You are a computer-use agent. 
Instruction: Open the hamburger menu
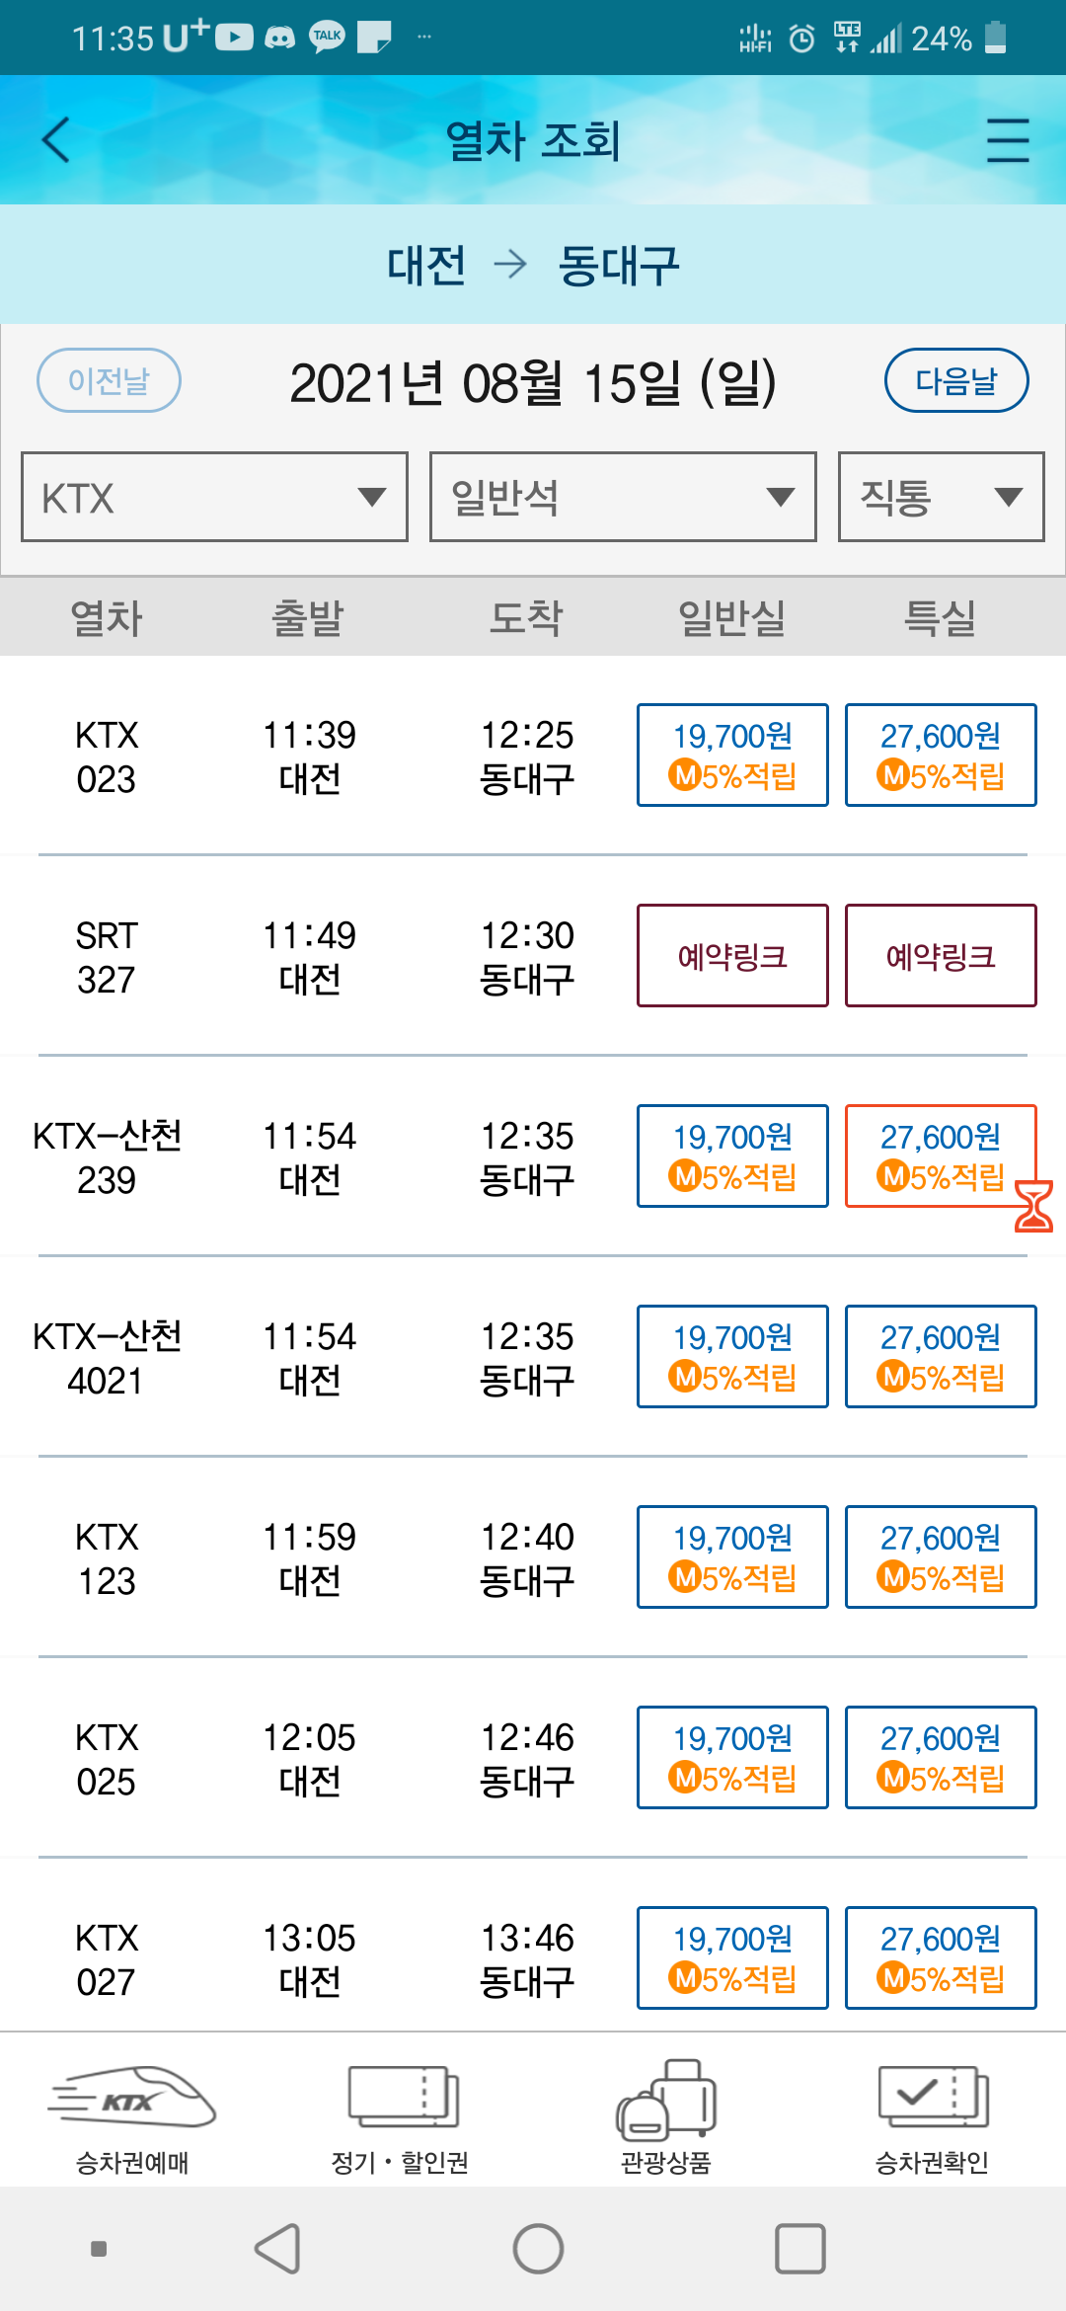click(x=1008, y=139)
